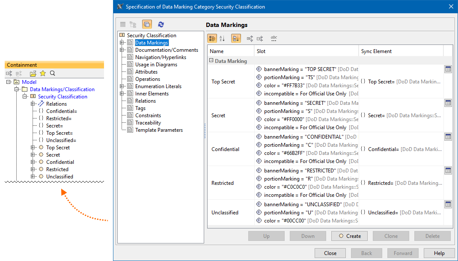Open the table editor icon for Top Secret row
Image resolution: width=458 pixels, height=261 pixels.
[448, 69]
